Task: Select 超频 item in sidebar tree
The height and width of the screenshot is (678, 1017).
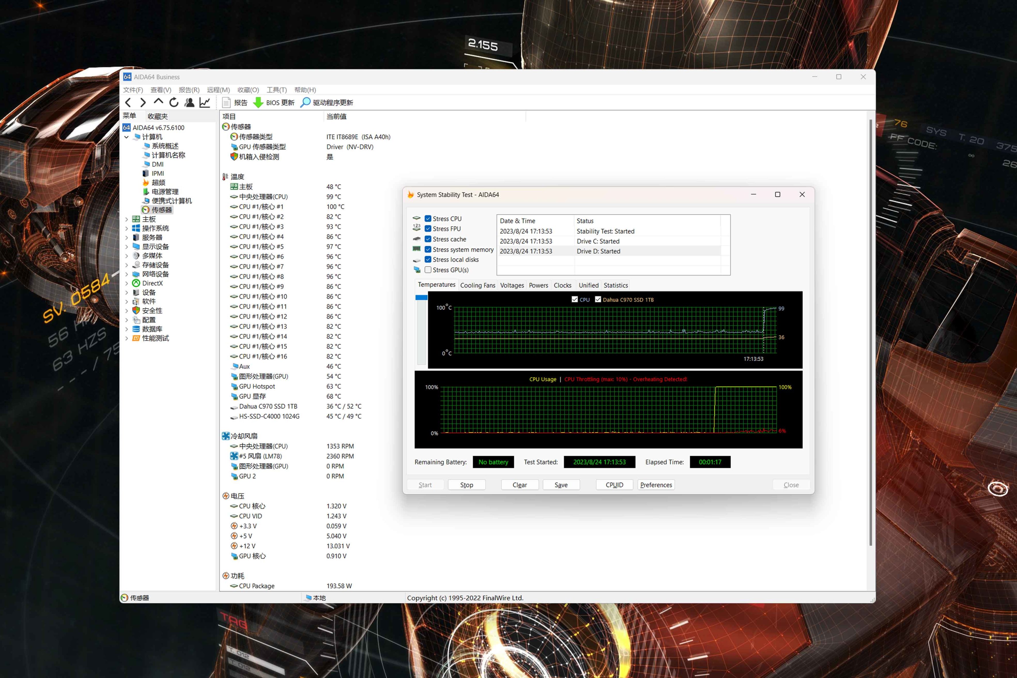Action: pos(158,183)
